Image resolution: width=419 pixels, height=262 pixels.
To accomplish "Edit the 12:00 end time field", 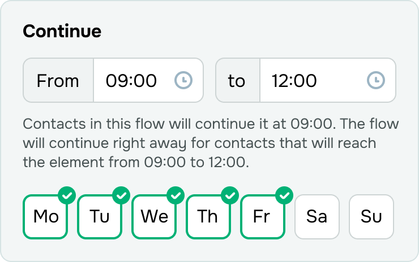I will pyautogui.click(x=328, y=80).
